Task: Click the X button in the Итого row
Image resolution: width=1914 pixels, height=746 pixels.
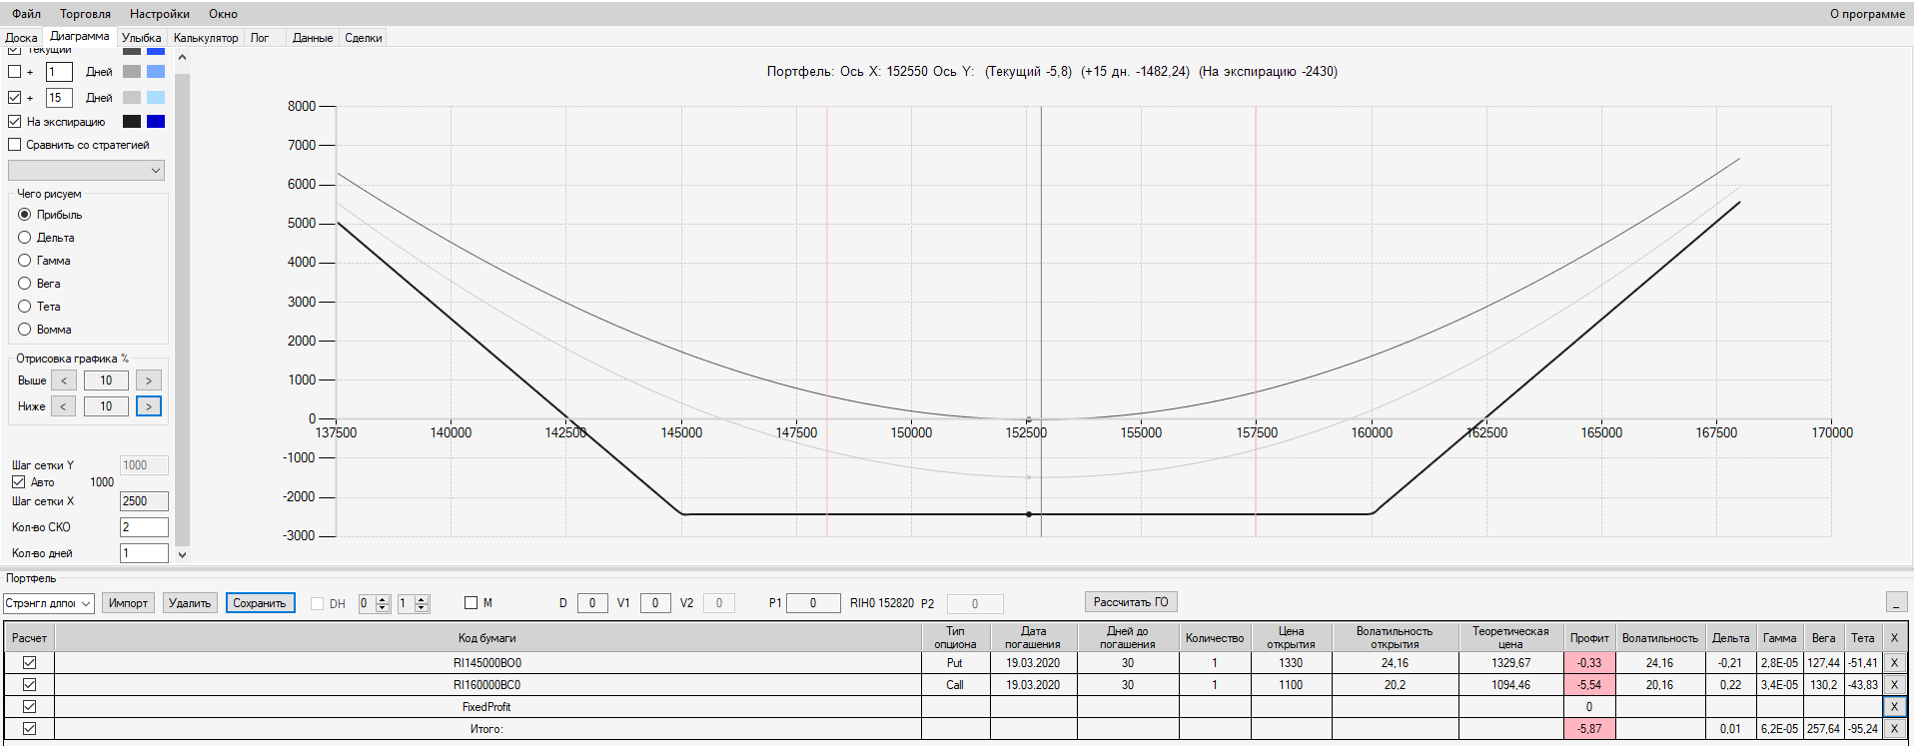Action: pyautogui.click(x=1893, y=728)
